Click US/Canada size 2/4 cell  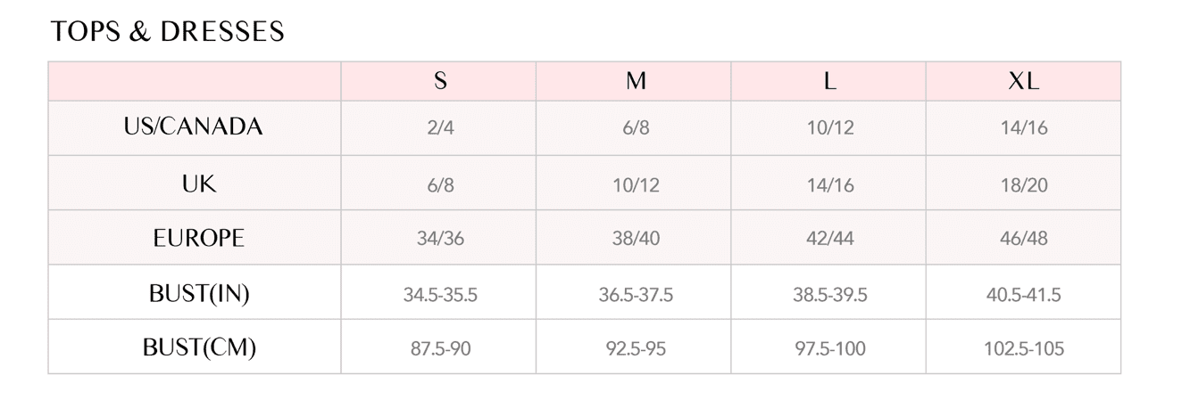[x=440, y=127]
